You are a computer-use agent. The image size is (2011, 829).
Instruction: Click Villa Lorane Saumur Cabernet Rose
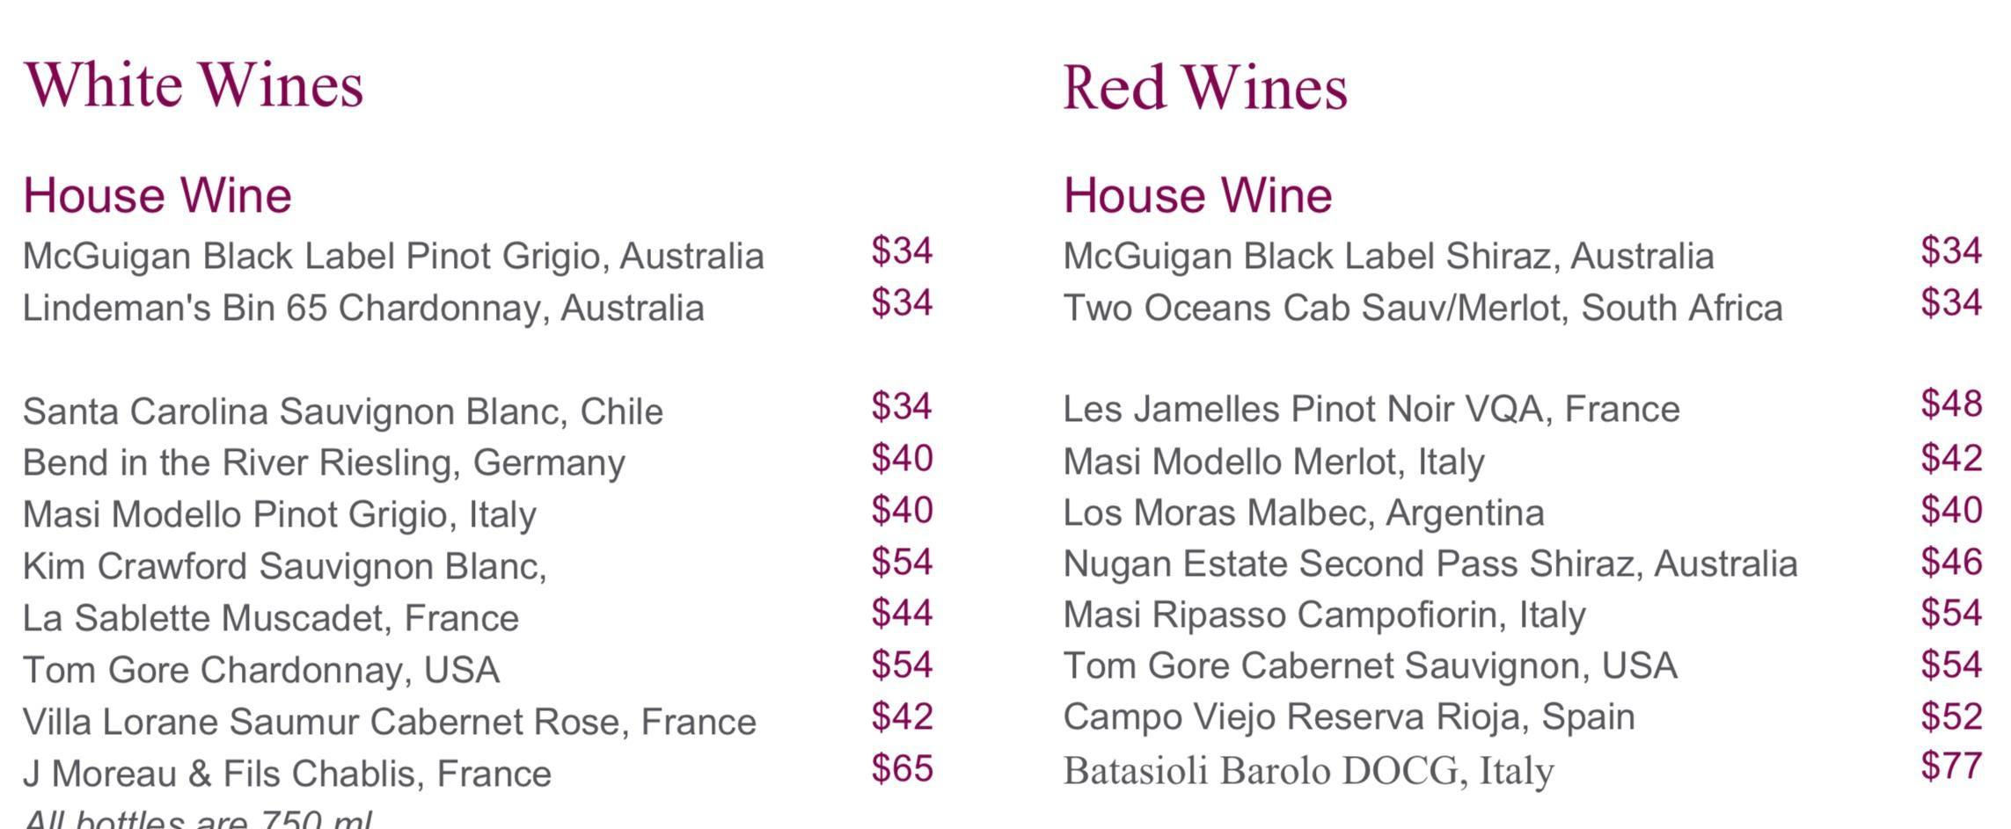pos(390,722)
